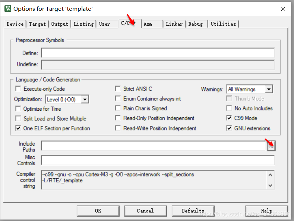Switch to the Device tab
This screenshot has height=221, width=294.
tap(15, 24)
